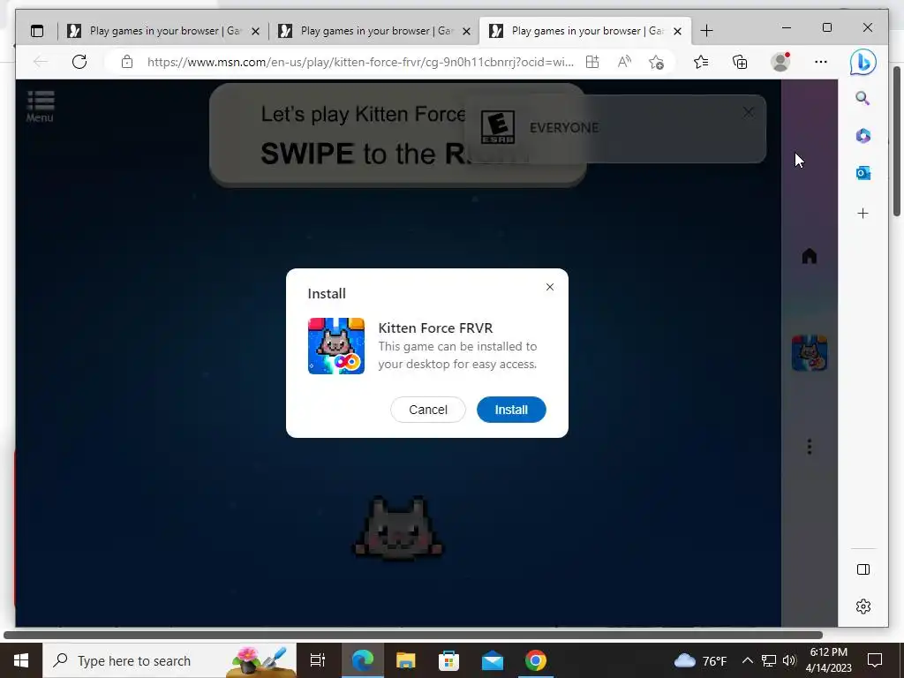Open the sidebar search icon
Image resolution: width=904 pixels, height=678 pixels.
[x=863, y=98]
